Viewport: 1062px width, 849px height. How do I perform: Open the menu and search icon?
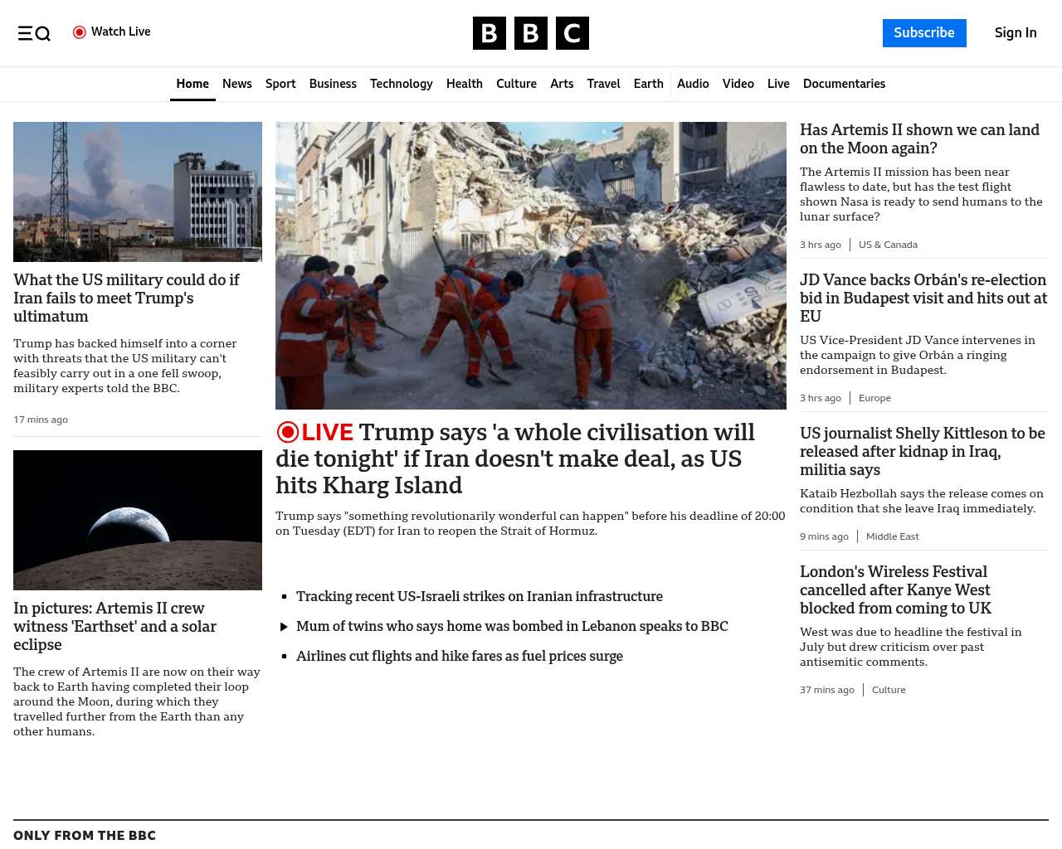(x=34, y=33)
